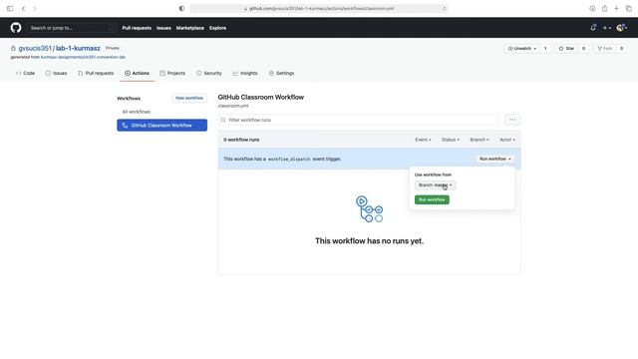Select the Actions tab
Image resolution: width=638 pixels, height=359 pixels.
[138, 73]
